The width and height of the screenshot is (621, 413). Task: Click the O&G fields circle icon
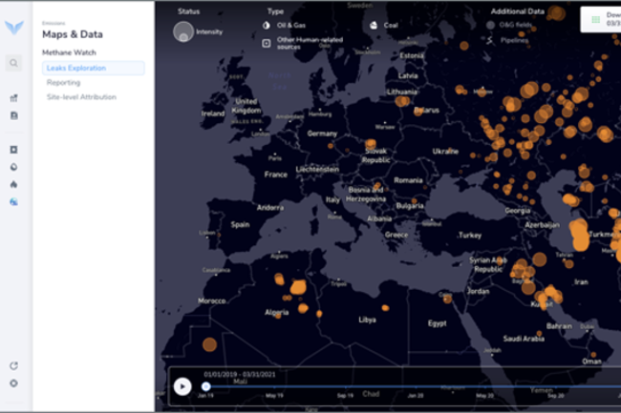coord(490,25)
